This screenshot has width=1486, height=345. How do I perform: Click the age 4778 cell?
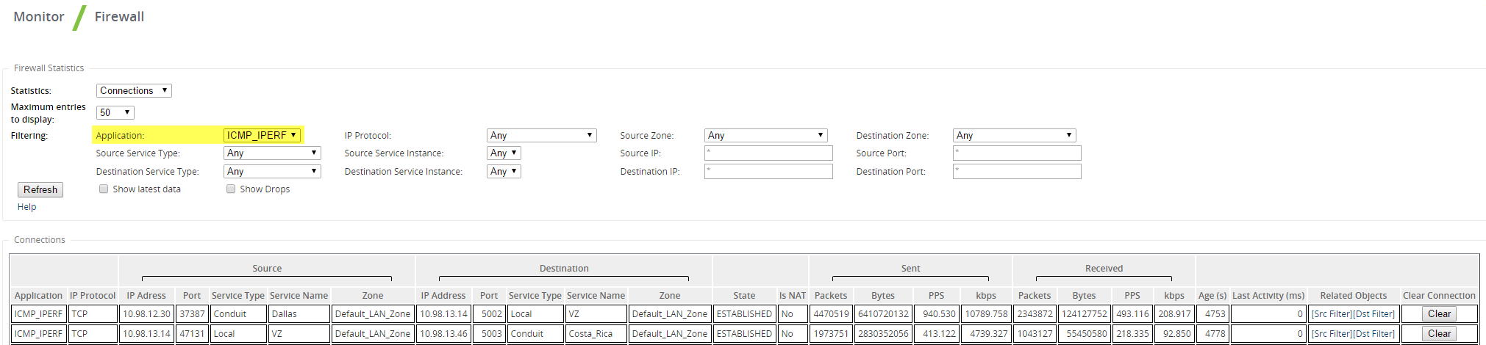1212,334
